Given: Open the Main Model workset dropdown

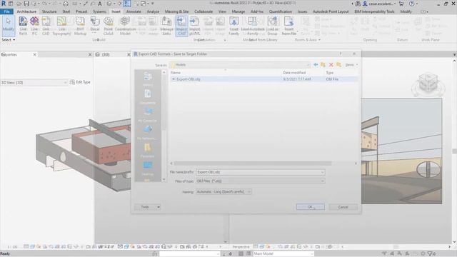Looking at the screenshot, I should click(x=283, y=254).
